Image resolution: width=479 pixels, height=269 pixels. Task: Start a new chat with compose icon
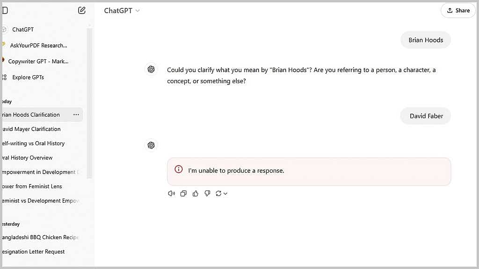(x=81, y=10)
